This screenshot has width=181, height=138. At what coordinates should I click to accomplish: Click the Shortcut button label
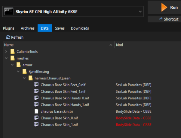tap(171, 19)
